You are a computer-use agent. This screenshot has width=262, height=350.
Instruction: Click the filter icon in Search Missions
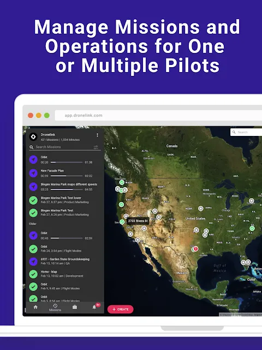point(96,147)
